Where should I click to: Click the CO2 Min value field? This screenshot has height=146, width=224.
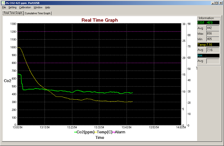tap(213, 39)
